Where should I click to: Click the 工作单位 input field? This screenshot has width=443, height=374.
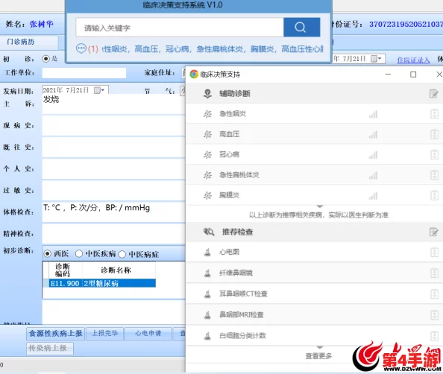coord(84,73)
